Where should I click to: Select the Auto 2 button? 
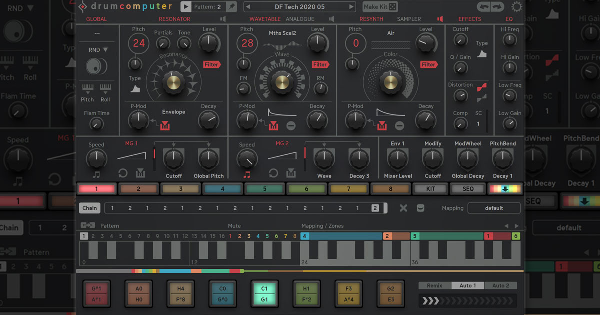click(x=501, y=285)
